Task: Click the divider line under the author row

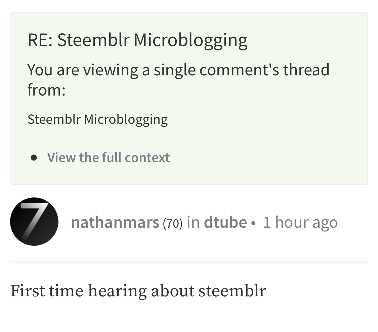Action: tap(189, 262)
